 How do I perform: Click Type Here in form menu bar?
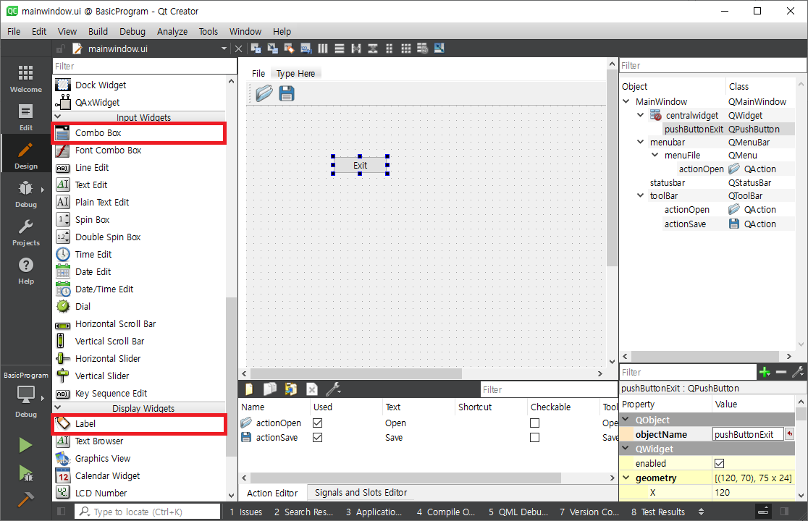[295, 74]
